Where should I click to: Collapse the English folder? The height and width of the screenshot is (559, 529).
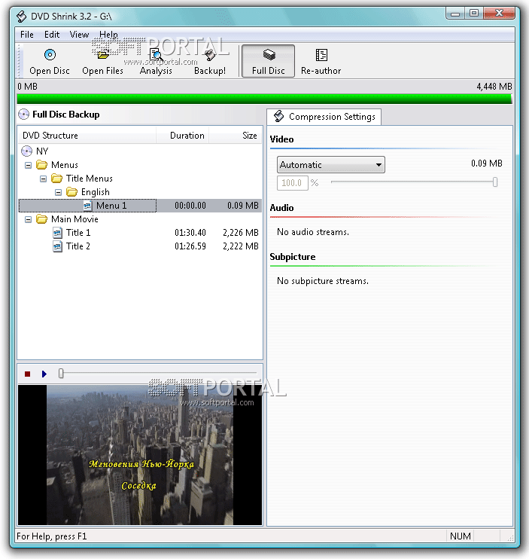tap(58, 192)
